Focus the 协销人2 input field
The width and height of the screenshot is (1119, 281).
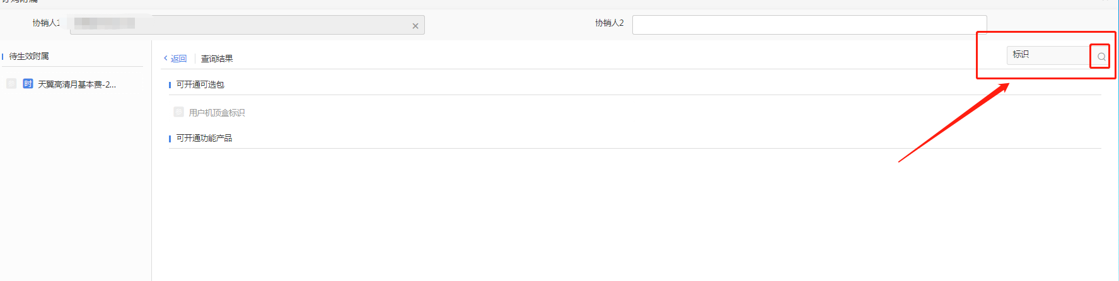point(809,25)
